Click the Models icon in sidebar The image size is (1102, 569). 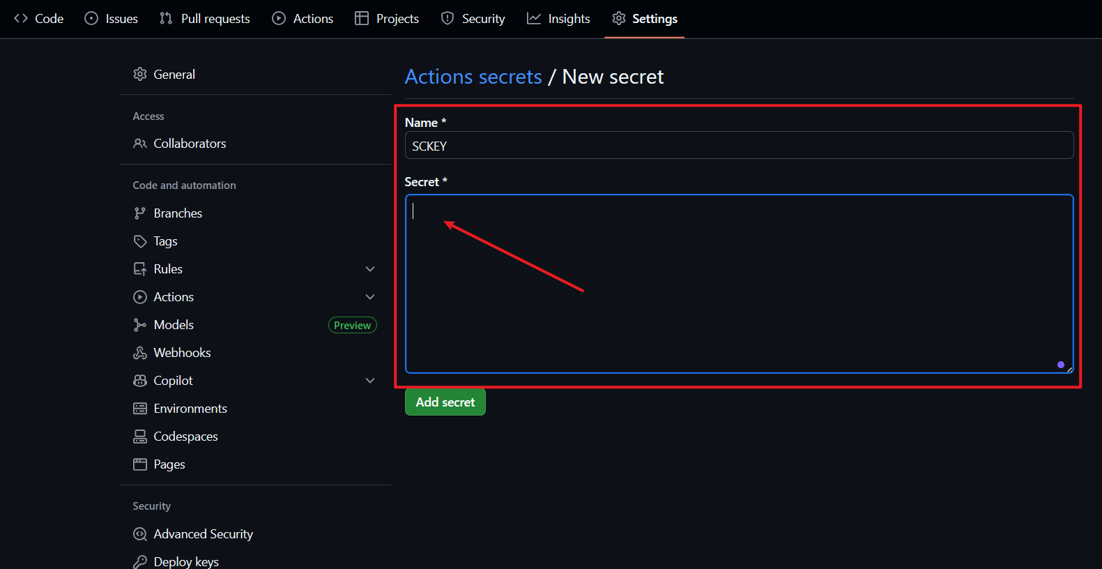point(140,324)
